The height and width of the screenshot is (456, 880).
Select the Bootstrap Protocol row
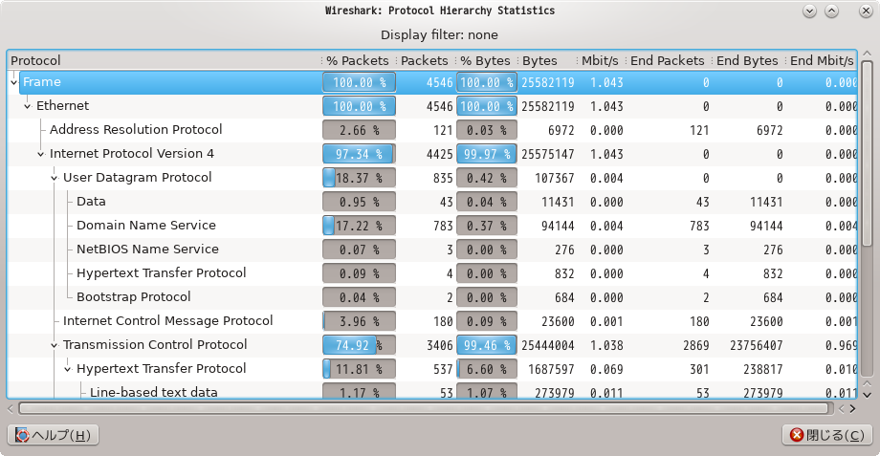[x=432, y=297]
